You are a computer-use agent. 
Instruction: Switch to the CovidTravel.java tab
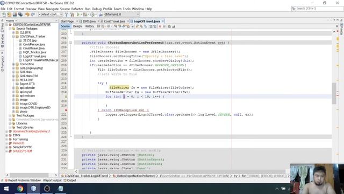pyautogui.click(x=114, y=22)
